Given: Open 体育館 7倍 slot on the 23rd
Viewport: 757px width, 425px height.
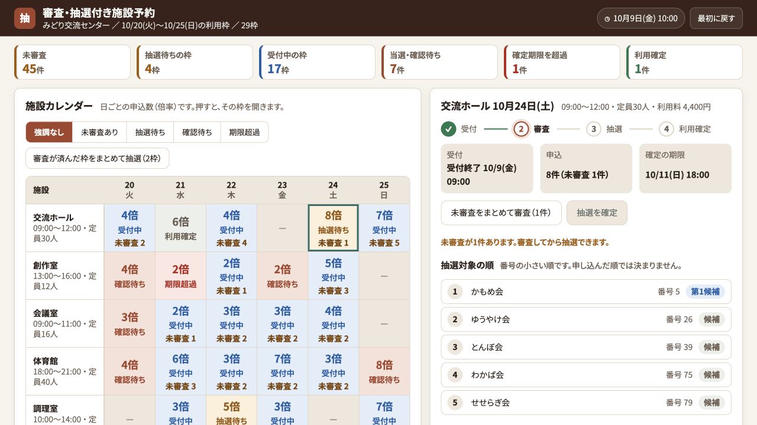Looking at the screenshot, I should pyautogui.click(x=282, y=371).
